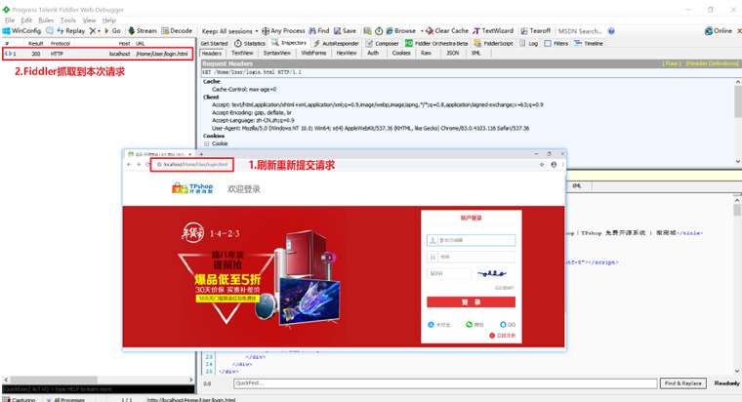Viewport: 742px width, 402px height.
Task: Clear the browser cache via Clear Cache
Action: point(447,31)
